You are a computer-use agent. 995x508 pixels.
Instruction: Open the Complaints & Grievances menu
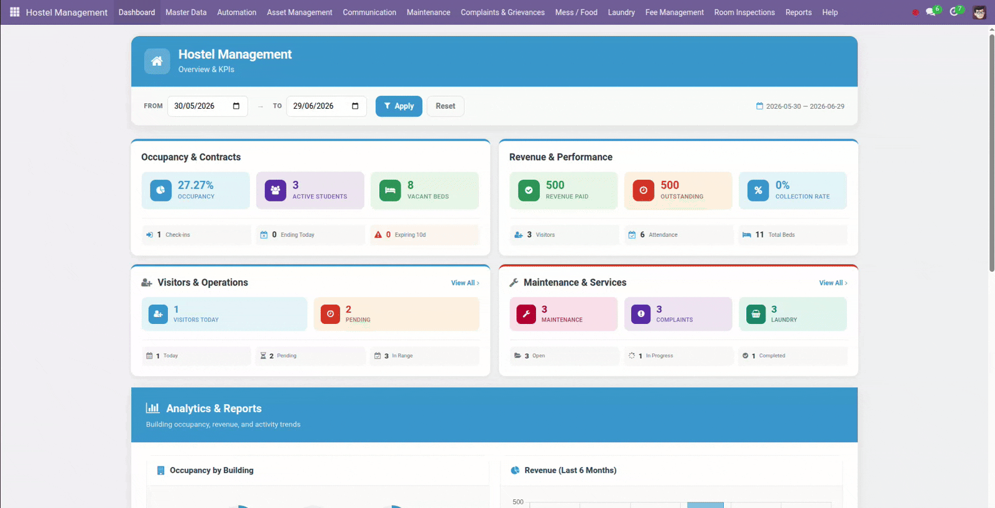coord(502,12)
